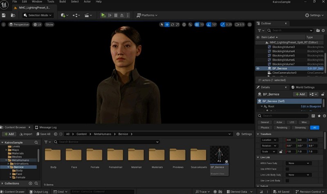Click the Save All button

click(x=43, y=134)
